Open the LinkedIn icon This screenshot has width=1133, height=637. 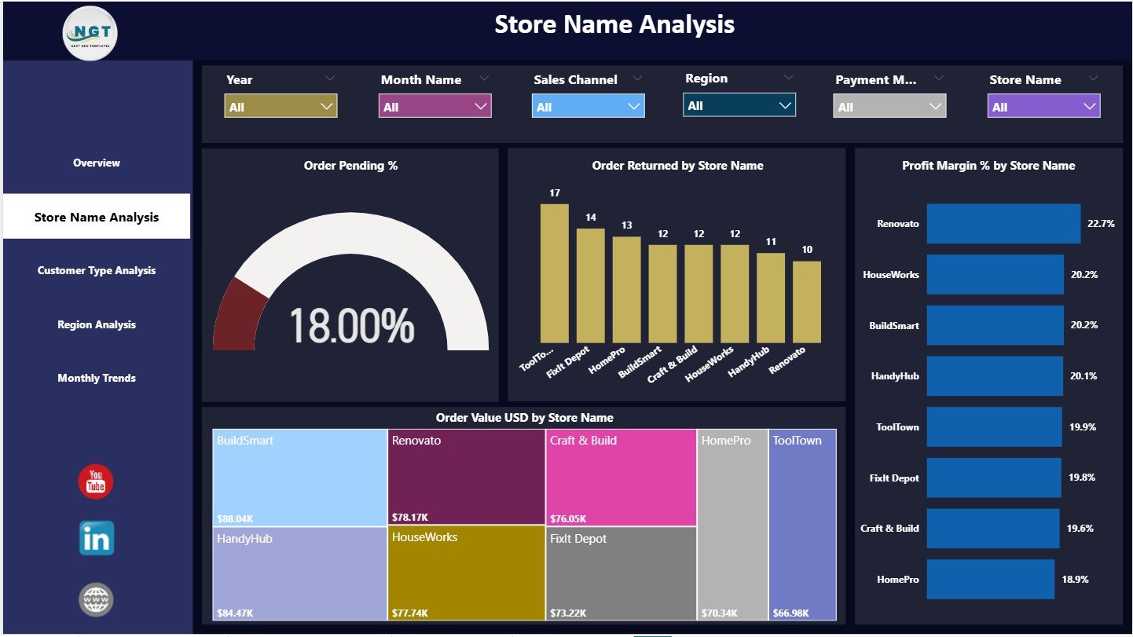click(95, 539)
